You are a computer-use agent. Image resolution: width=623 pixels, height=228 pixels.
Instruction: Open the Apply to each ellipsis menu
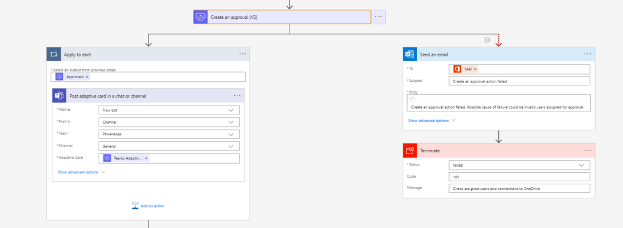point(243,54)
